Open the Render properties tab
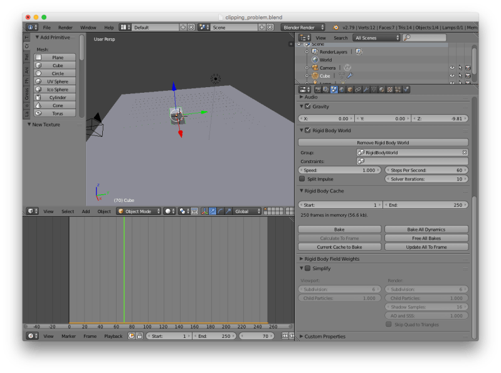The height and width of the screenshot is (373, 501). [318, 90]
